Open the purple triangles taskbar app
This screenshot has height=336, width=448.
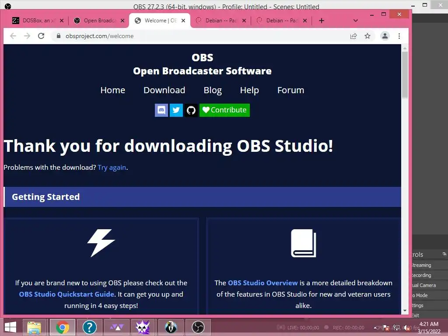tap(116, 327)
